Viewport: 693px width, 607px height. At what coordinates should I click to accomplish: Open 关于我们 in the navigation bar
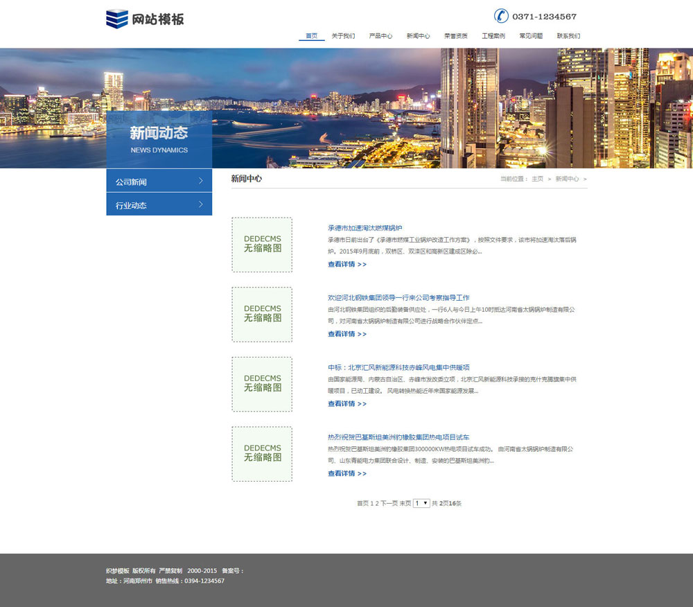point(343,36)
